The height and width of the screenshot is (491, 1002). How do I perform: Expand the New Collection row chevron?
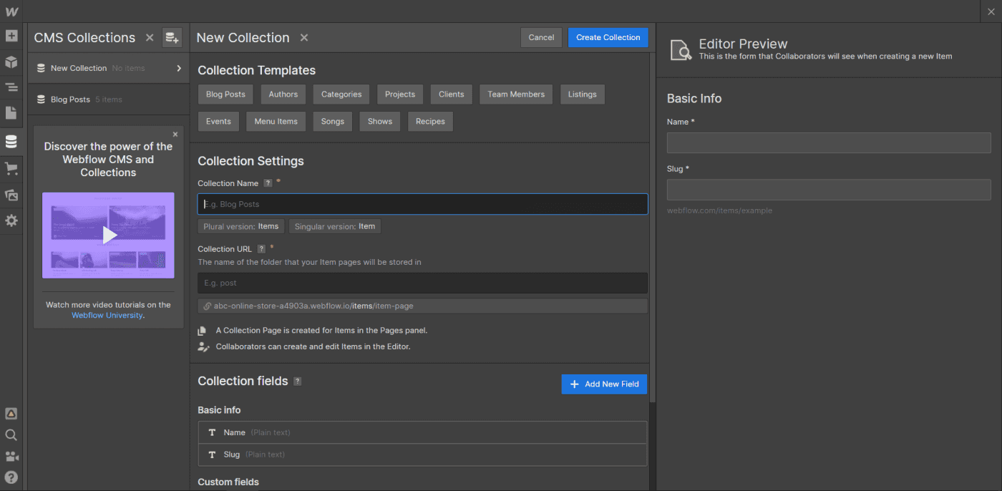pos(179,68)
